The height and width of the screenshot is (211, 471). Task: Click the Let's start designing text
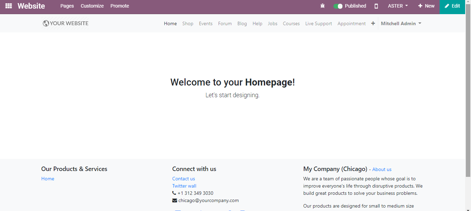(232, 95)
